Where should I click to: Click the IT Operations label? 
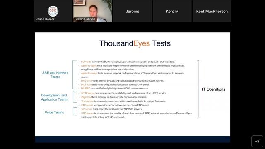pyautogui.click(x=214, y=89)
